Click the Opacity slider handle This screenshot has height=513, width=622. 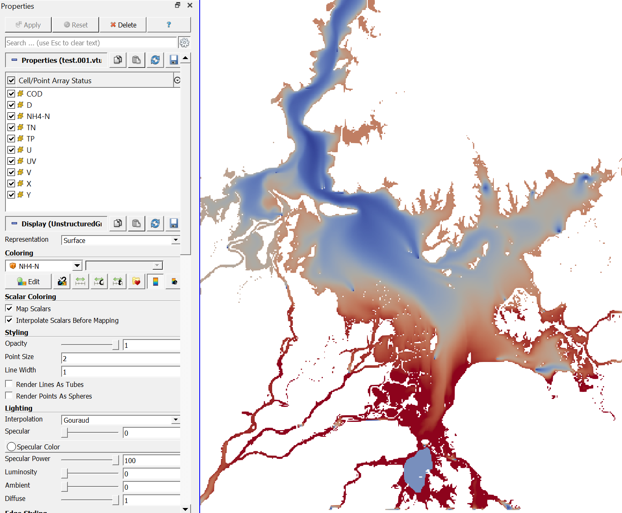pos(115,345)
